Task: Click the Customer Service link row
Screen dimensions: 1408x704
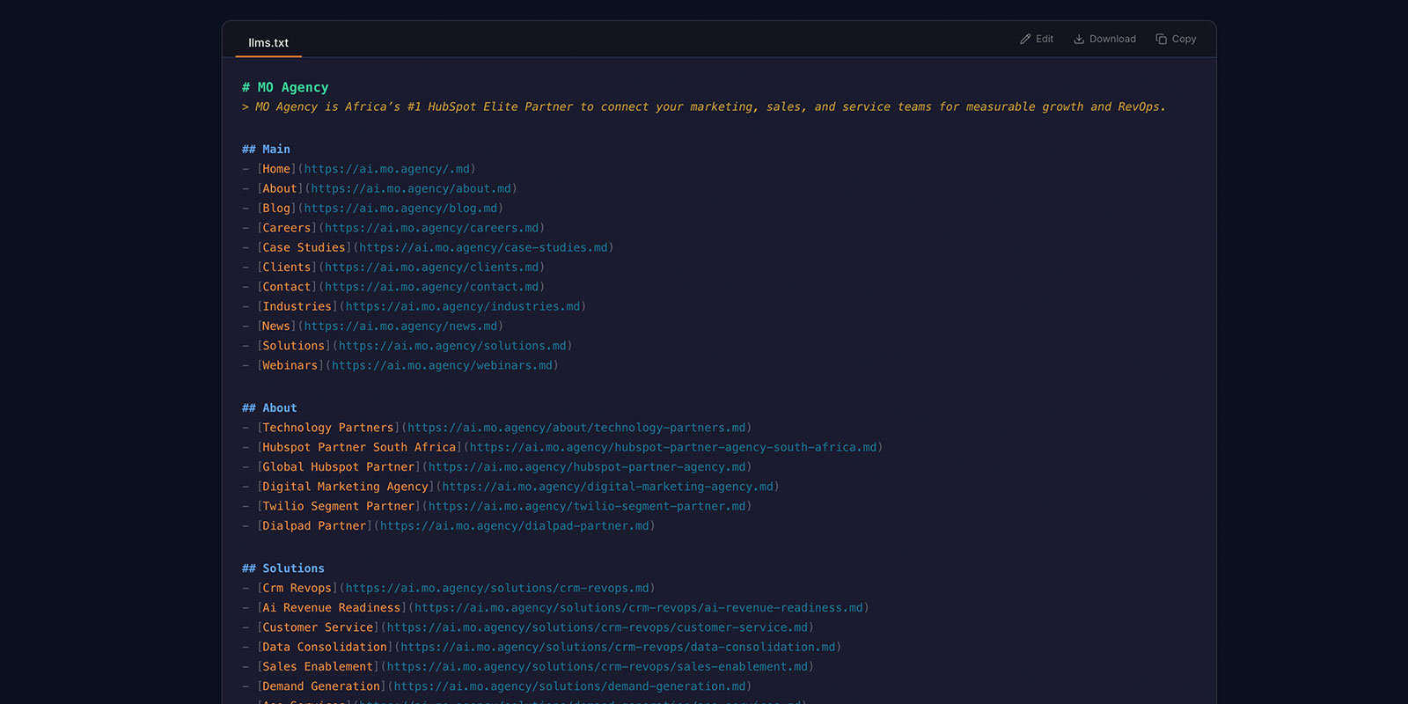Action: click(528, 627)
